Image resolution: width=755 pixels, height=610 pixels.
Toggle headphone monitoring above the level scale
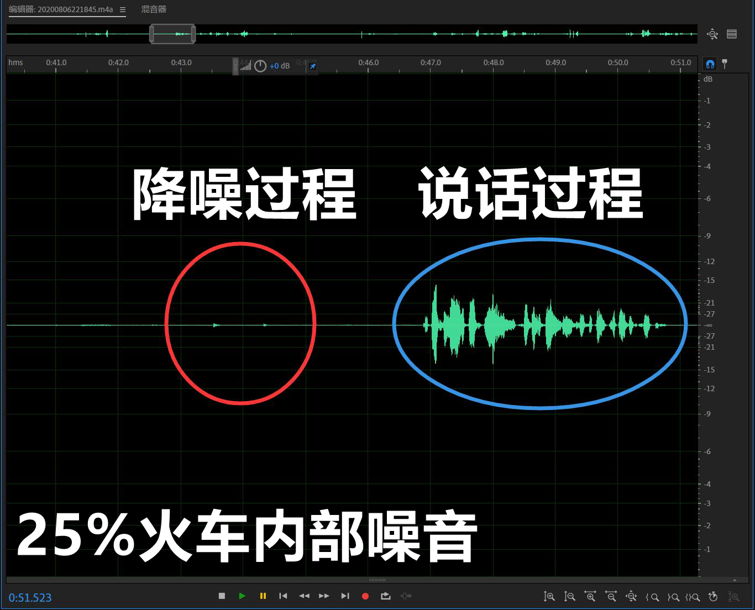tap(709, 64)
